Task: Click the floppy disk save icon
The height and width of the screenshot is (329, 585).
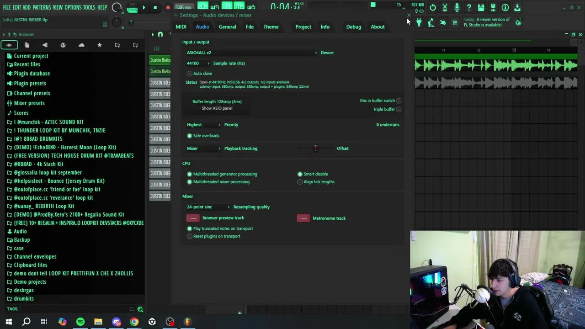Action: [x=481, y=7]
